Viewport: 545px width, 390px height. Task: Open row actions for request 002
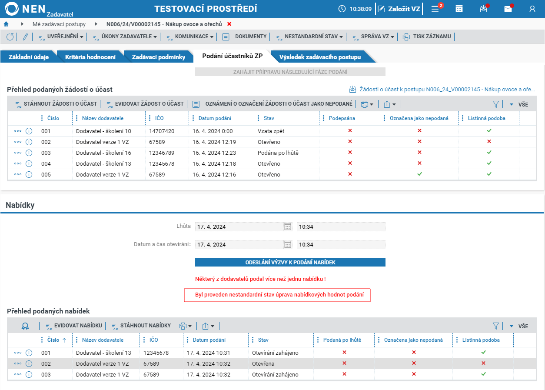tap(18, 142)
